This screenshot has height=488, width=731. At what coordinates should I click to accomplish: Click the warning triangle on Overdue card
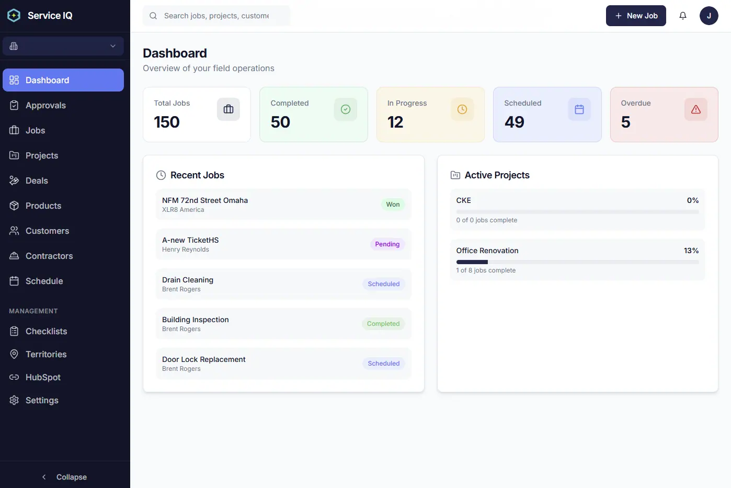(696, 109)
